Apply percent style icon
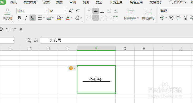This screenshot has height=103, width=193. (x=171, y=18)
